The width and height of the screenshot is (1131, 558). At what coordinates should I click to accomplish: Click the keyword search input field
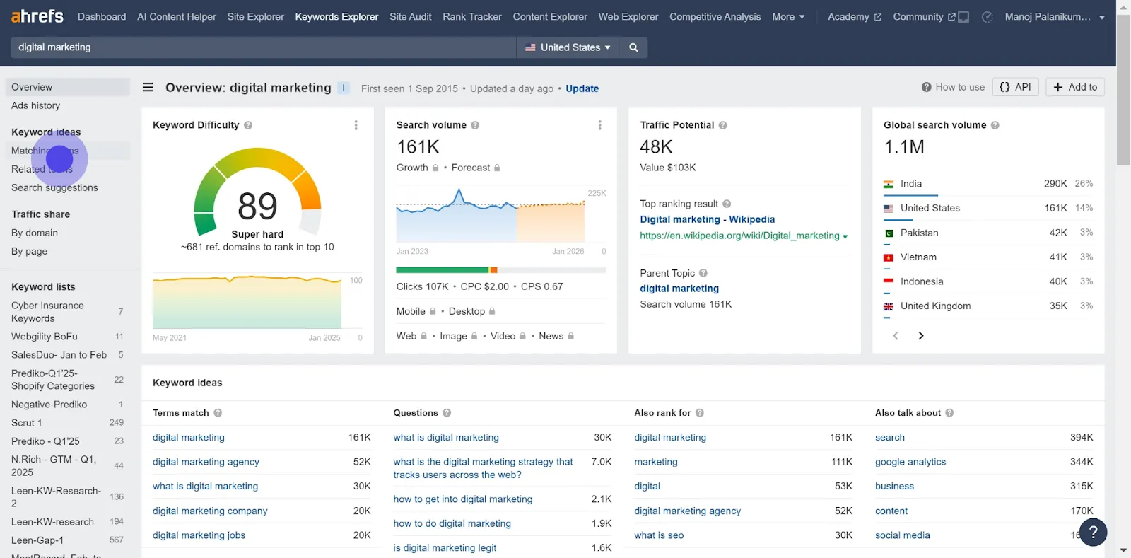(264, 47)
